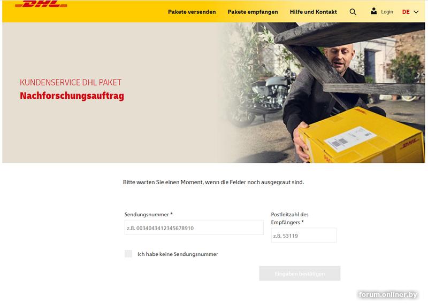
Task: Select the DE language label
Action: click(x=406, y=12)
